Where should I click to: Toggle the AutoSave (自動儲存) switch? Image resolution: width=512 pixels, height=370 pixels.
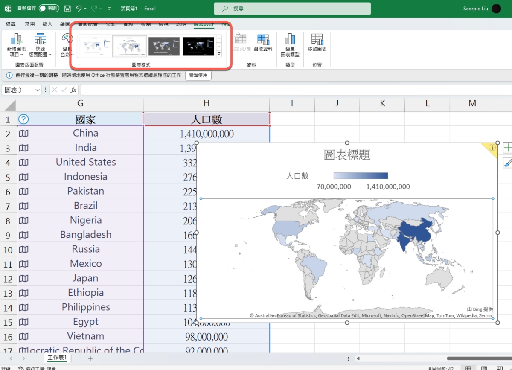[x=49, y=9]
